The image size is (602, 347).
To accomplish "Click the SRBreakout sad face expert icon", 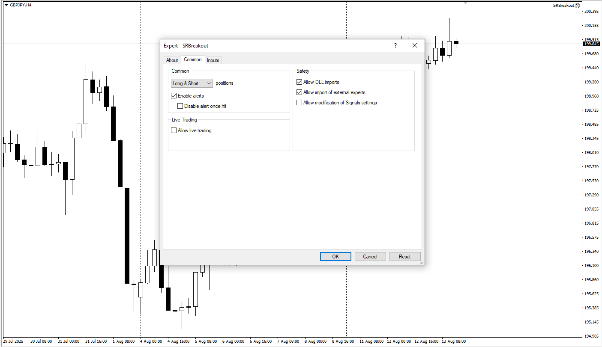I will point(577,6).
